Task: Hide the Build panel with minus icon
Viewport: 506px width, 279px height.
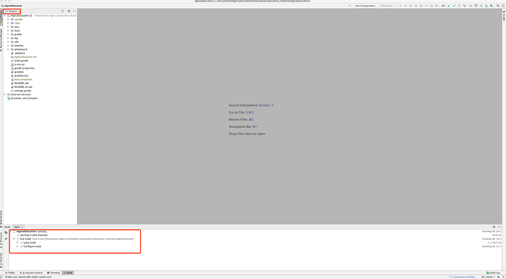Action: click(499, 227)
